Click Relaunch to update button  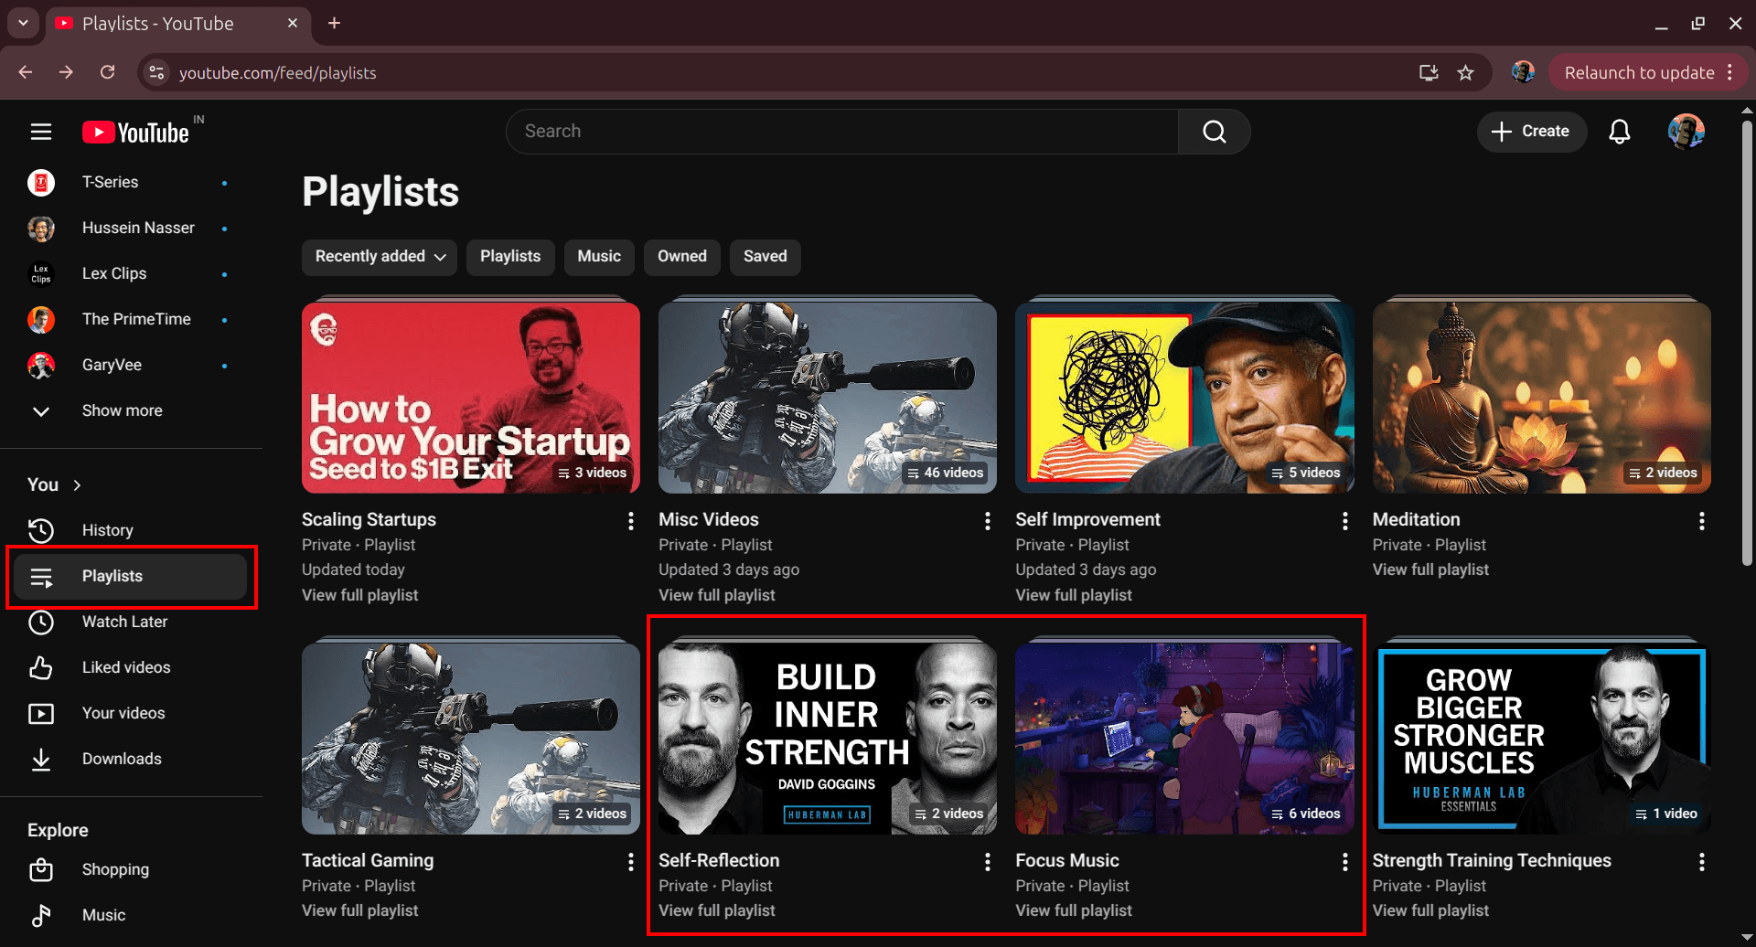1638,72
